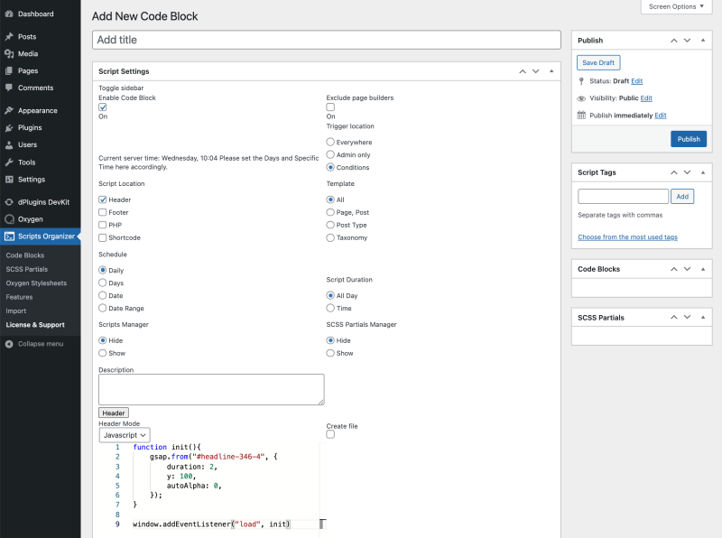Check the Shortcode script location

pyautogui.click(x=103, y=237)
